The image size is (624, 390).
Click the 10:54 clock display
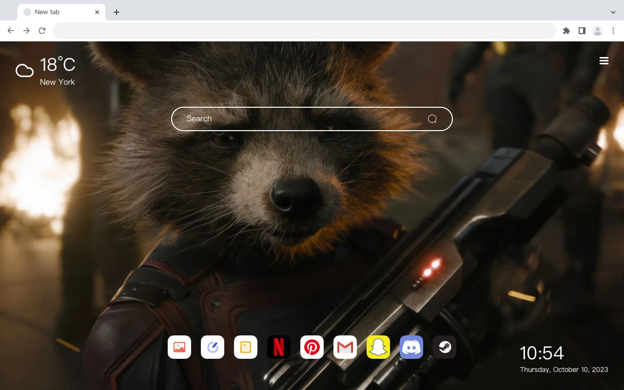click(542, 353)
